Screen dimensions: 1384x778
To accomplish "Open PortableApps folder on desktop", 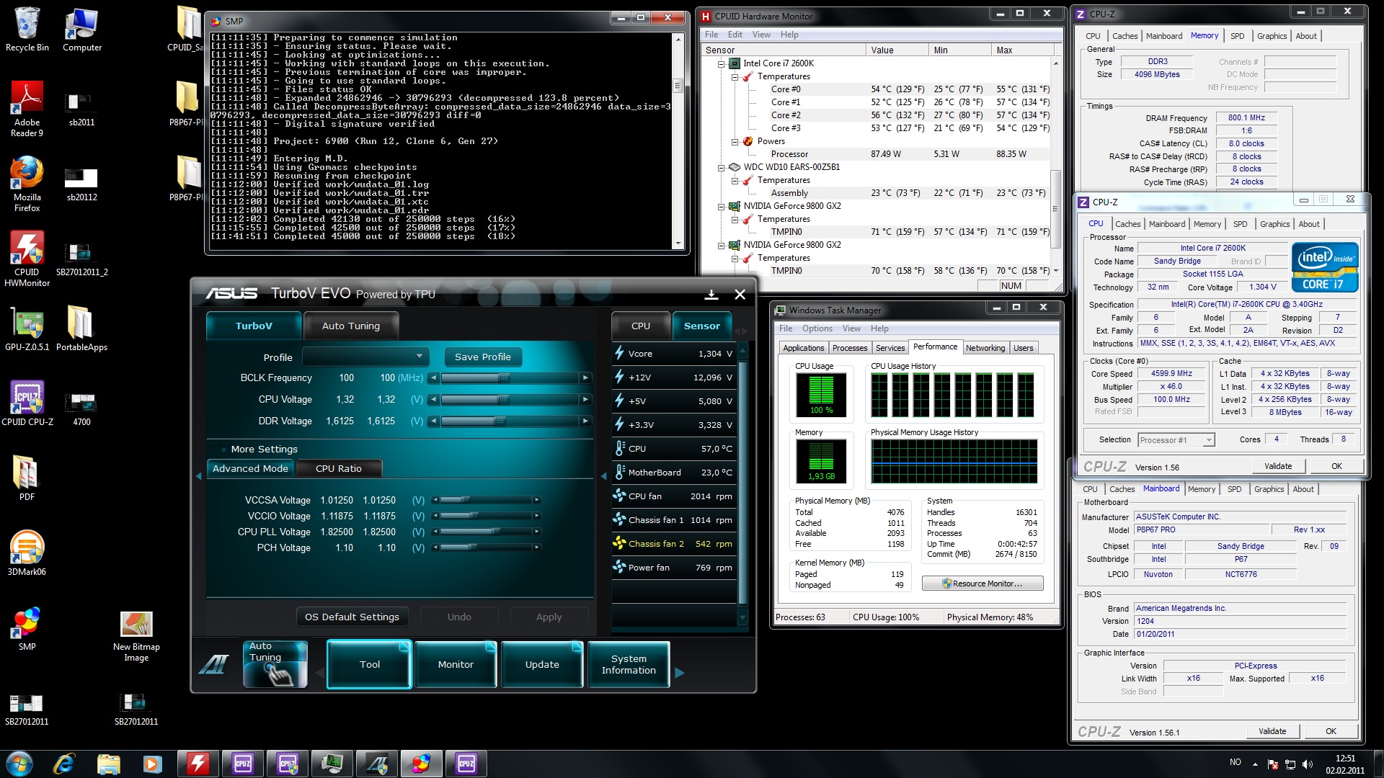I will pyautogui.click(x=81, y=328).
